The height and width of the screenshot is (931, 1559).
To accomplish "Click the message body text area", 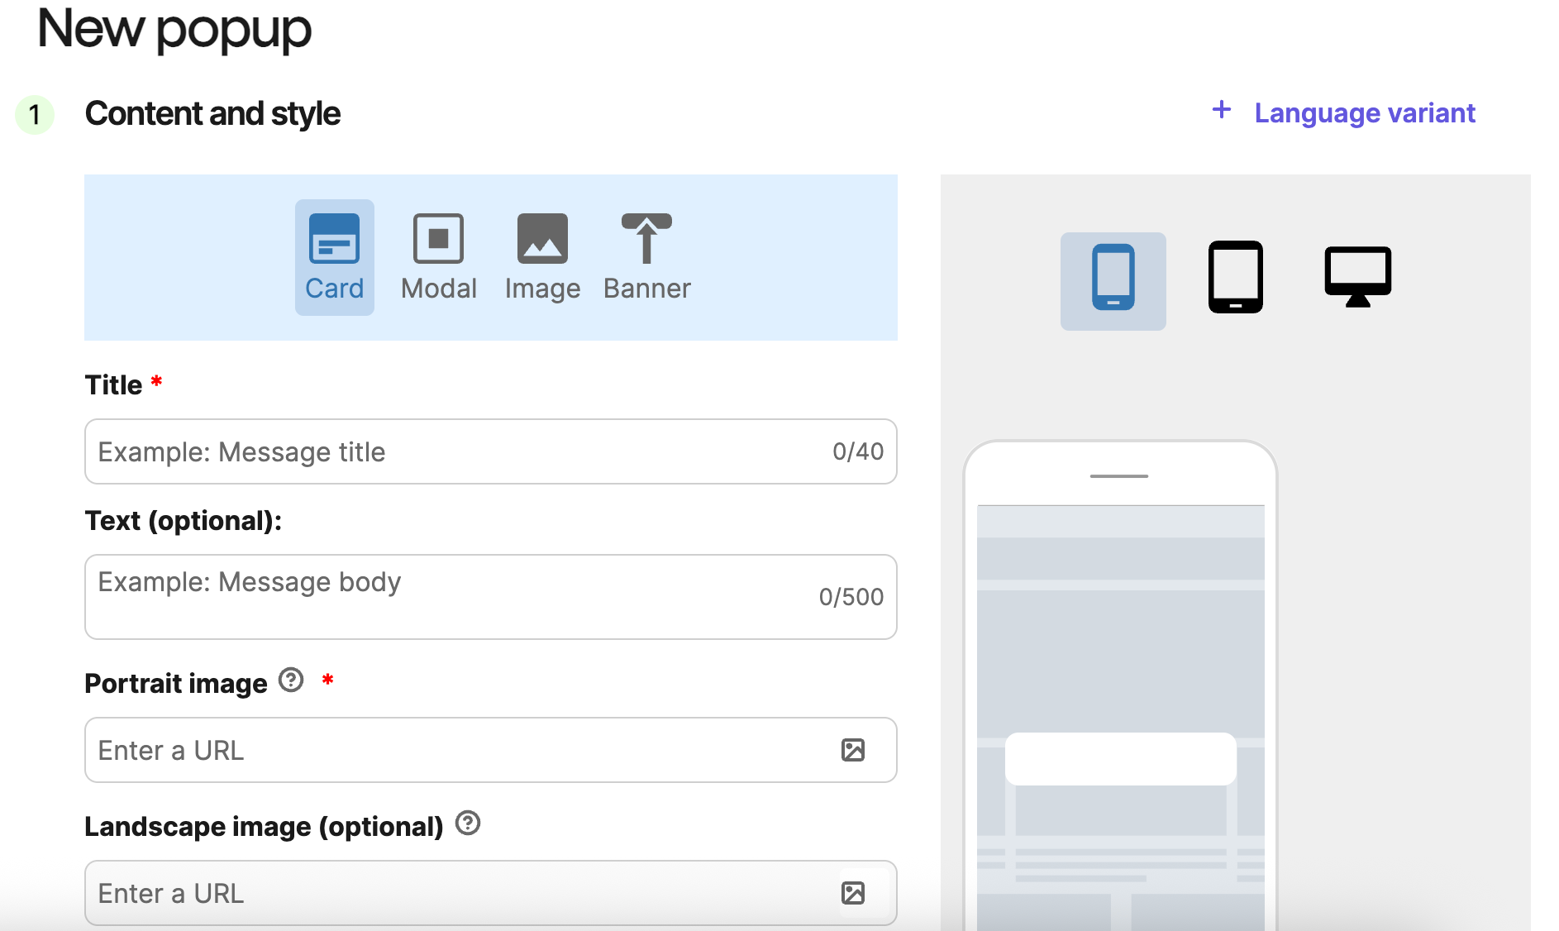I will (490, 596).
